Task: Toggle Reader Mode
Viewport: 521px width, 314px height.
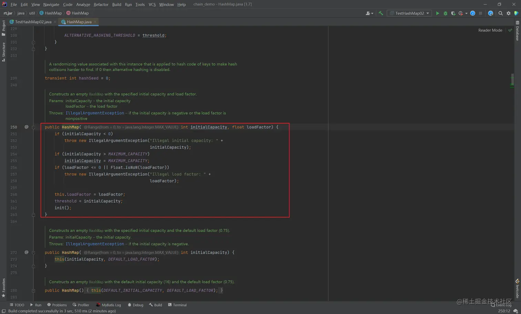Action: coord(490,30)
